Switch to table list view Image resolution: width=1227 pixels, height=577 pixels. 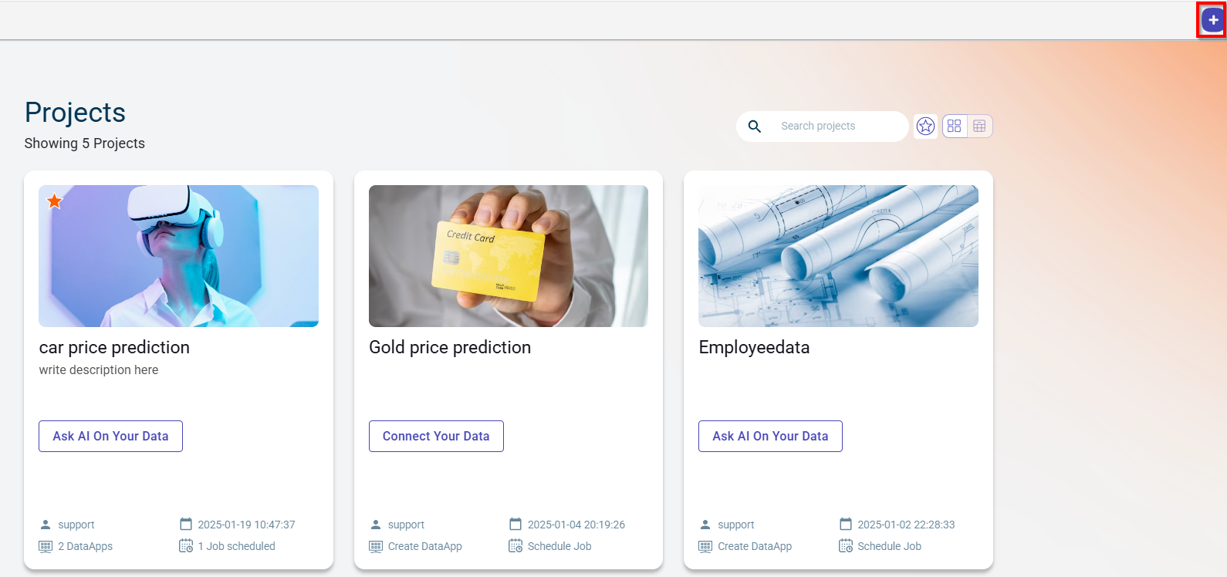coord(979,127)
